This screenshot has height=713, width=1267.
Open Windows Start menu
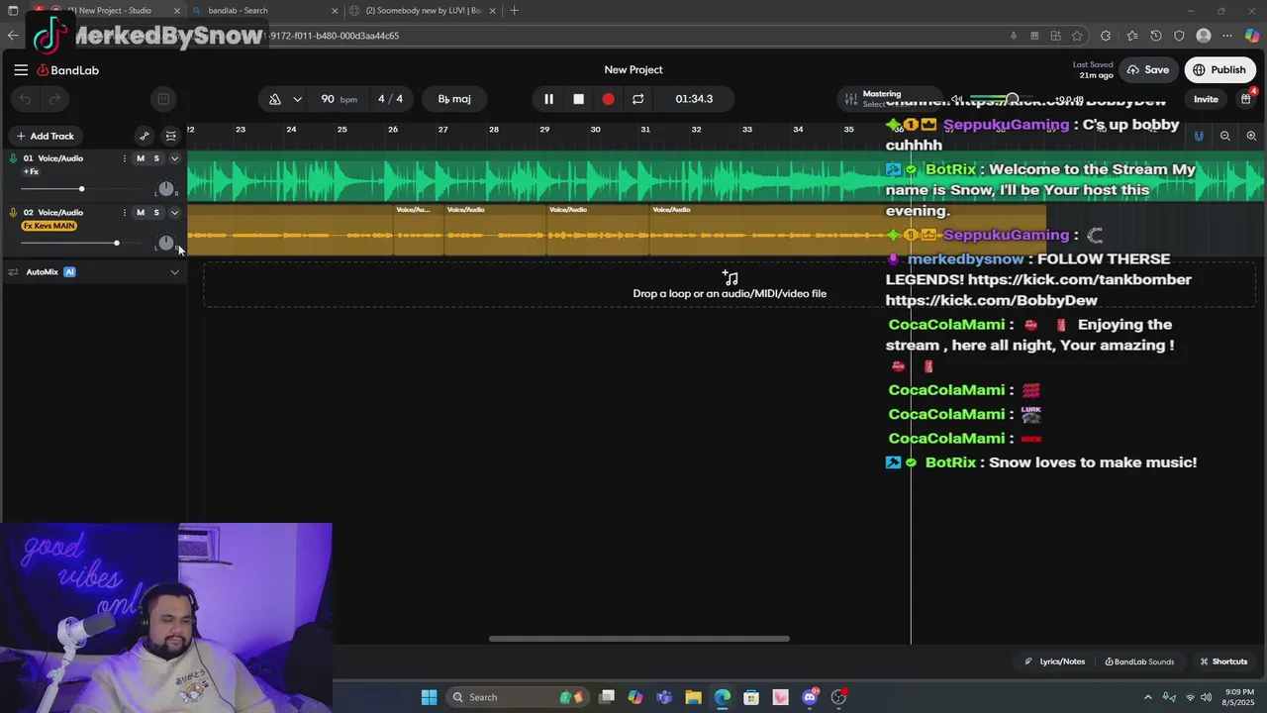click(x=429, y=697)
